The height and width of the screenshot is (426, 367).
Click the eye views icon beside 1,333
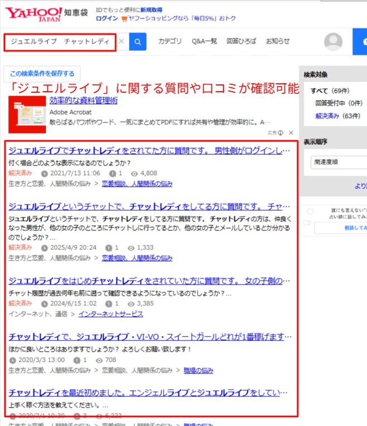coord(131,248)
